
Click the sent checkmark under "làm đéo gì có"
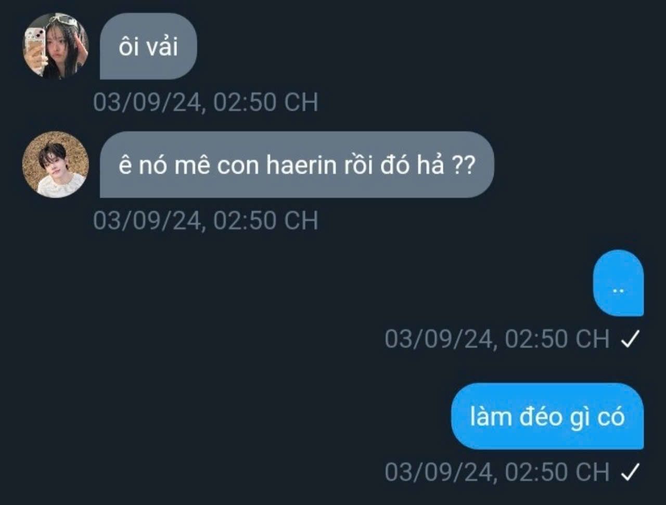point(630,472)
